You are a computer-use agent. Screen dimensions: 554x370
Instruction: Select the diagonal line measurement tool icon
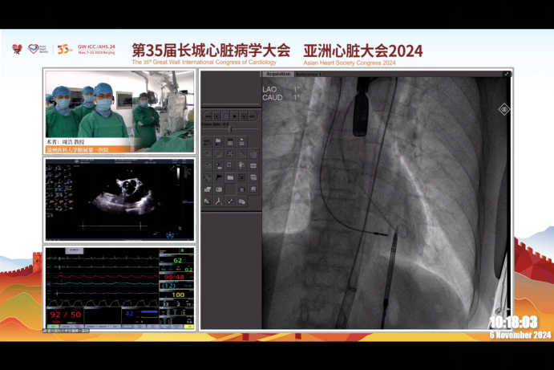click(x=230, y=201)
